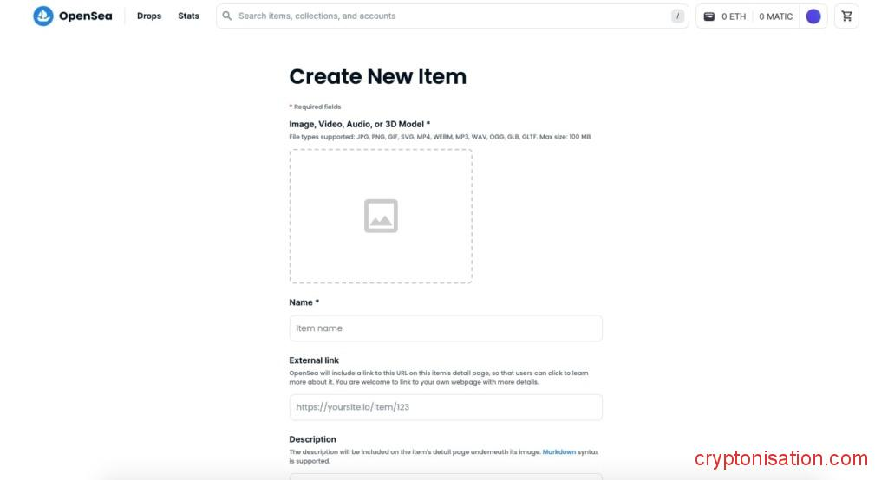Click the 0 MATIC balance
Screen dimensions: 888x480
775,16
